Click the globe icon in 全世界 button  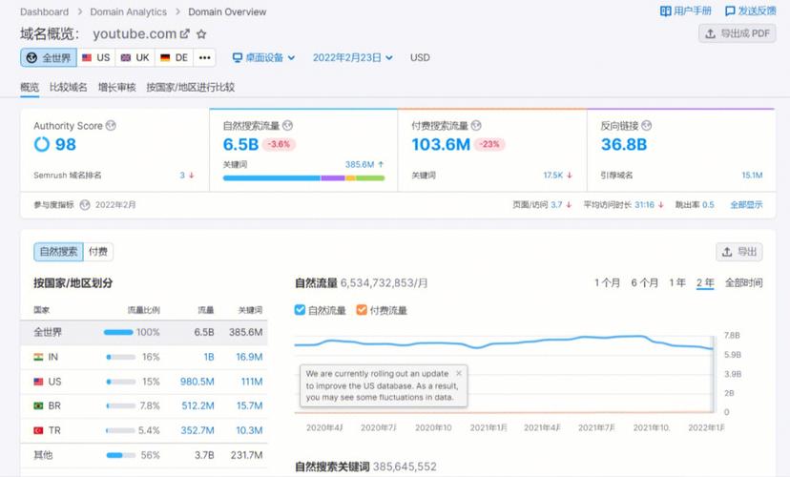click(x=31, y=57)
